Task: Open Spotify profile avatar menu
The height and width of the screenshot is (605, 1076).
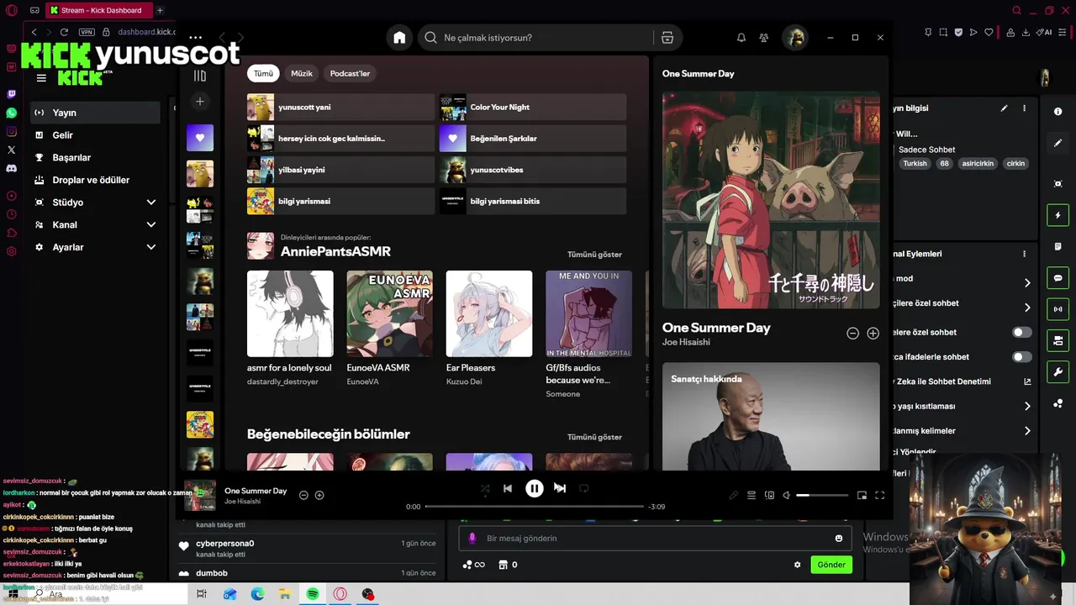Action: click(x=794, y=38)
